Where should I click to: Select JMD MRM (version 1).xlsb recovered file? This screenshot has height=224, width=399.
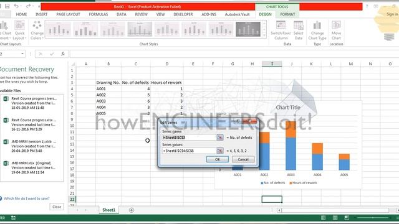[32, 146]
